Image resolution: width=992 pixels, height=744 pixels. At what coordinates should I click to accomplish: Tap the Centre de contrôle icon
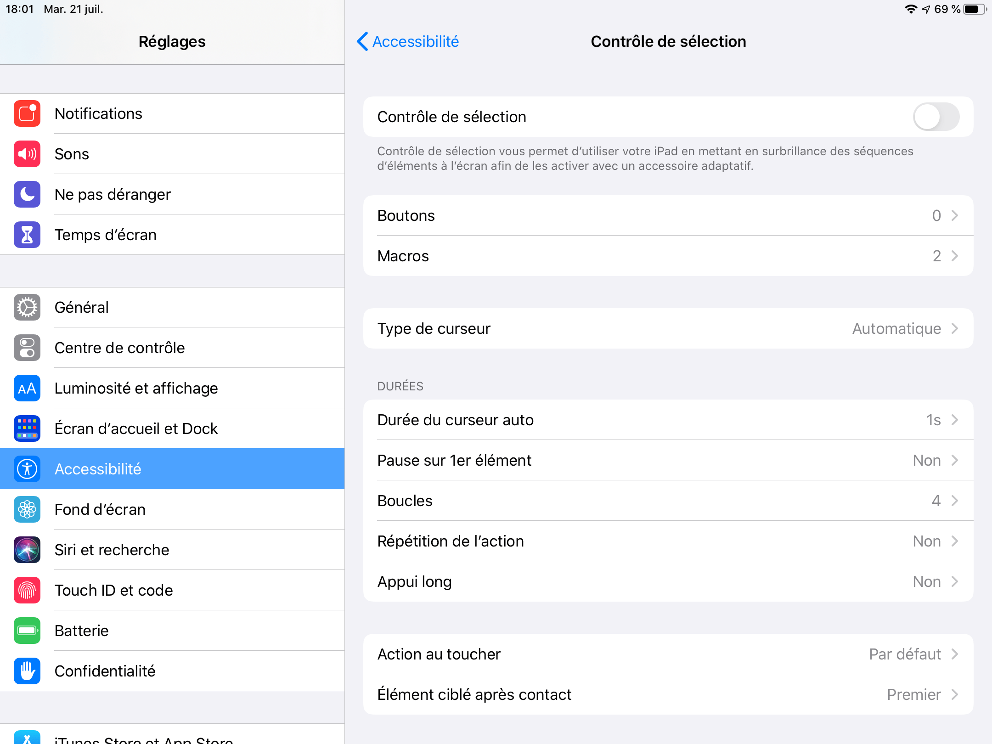[x=27, y=348]
